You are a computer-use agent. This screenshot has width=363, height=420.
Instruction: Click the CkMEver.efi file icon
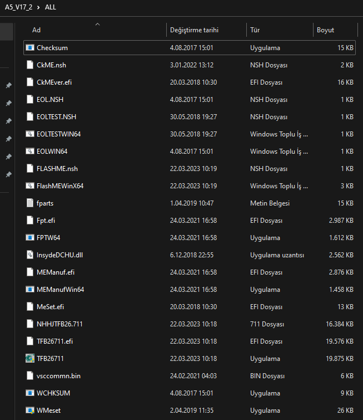30,82
